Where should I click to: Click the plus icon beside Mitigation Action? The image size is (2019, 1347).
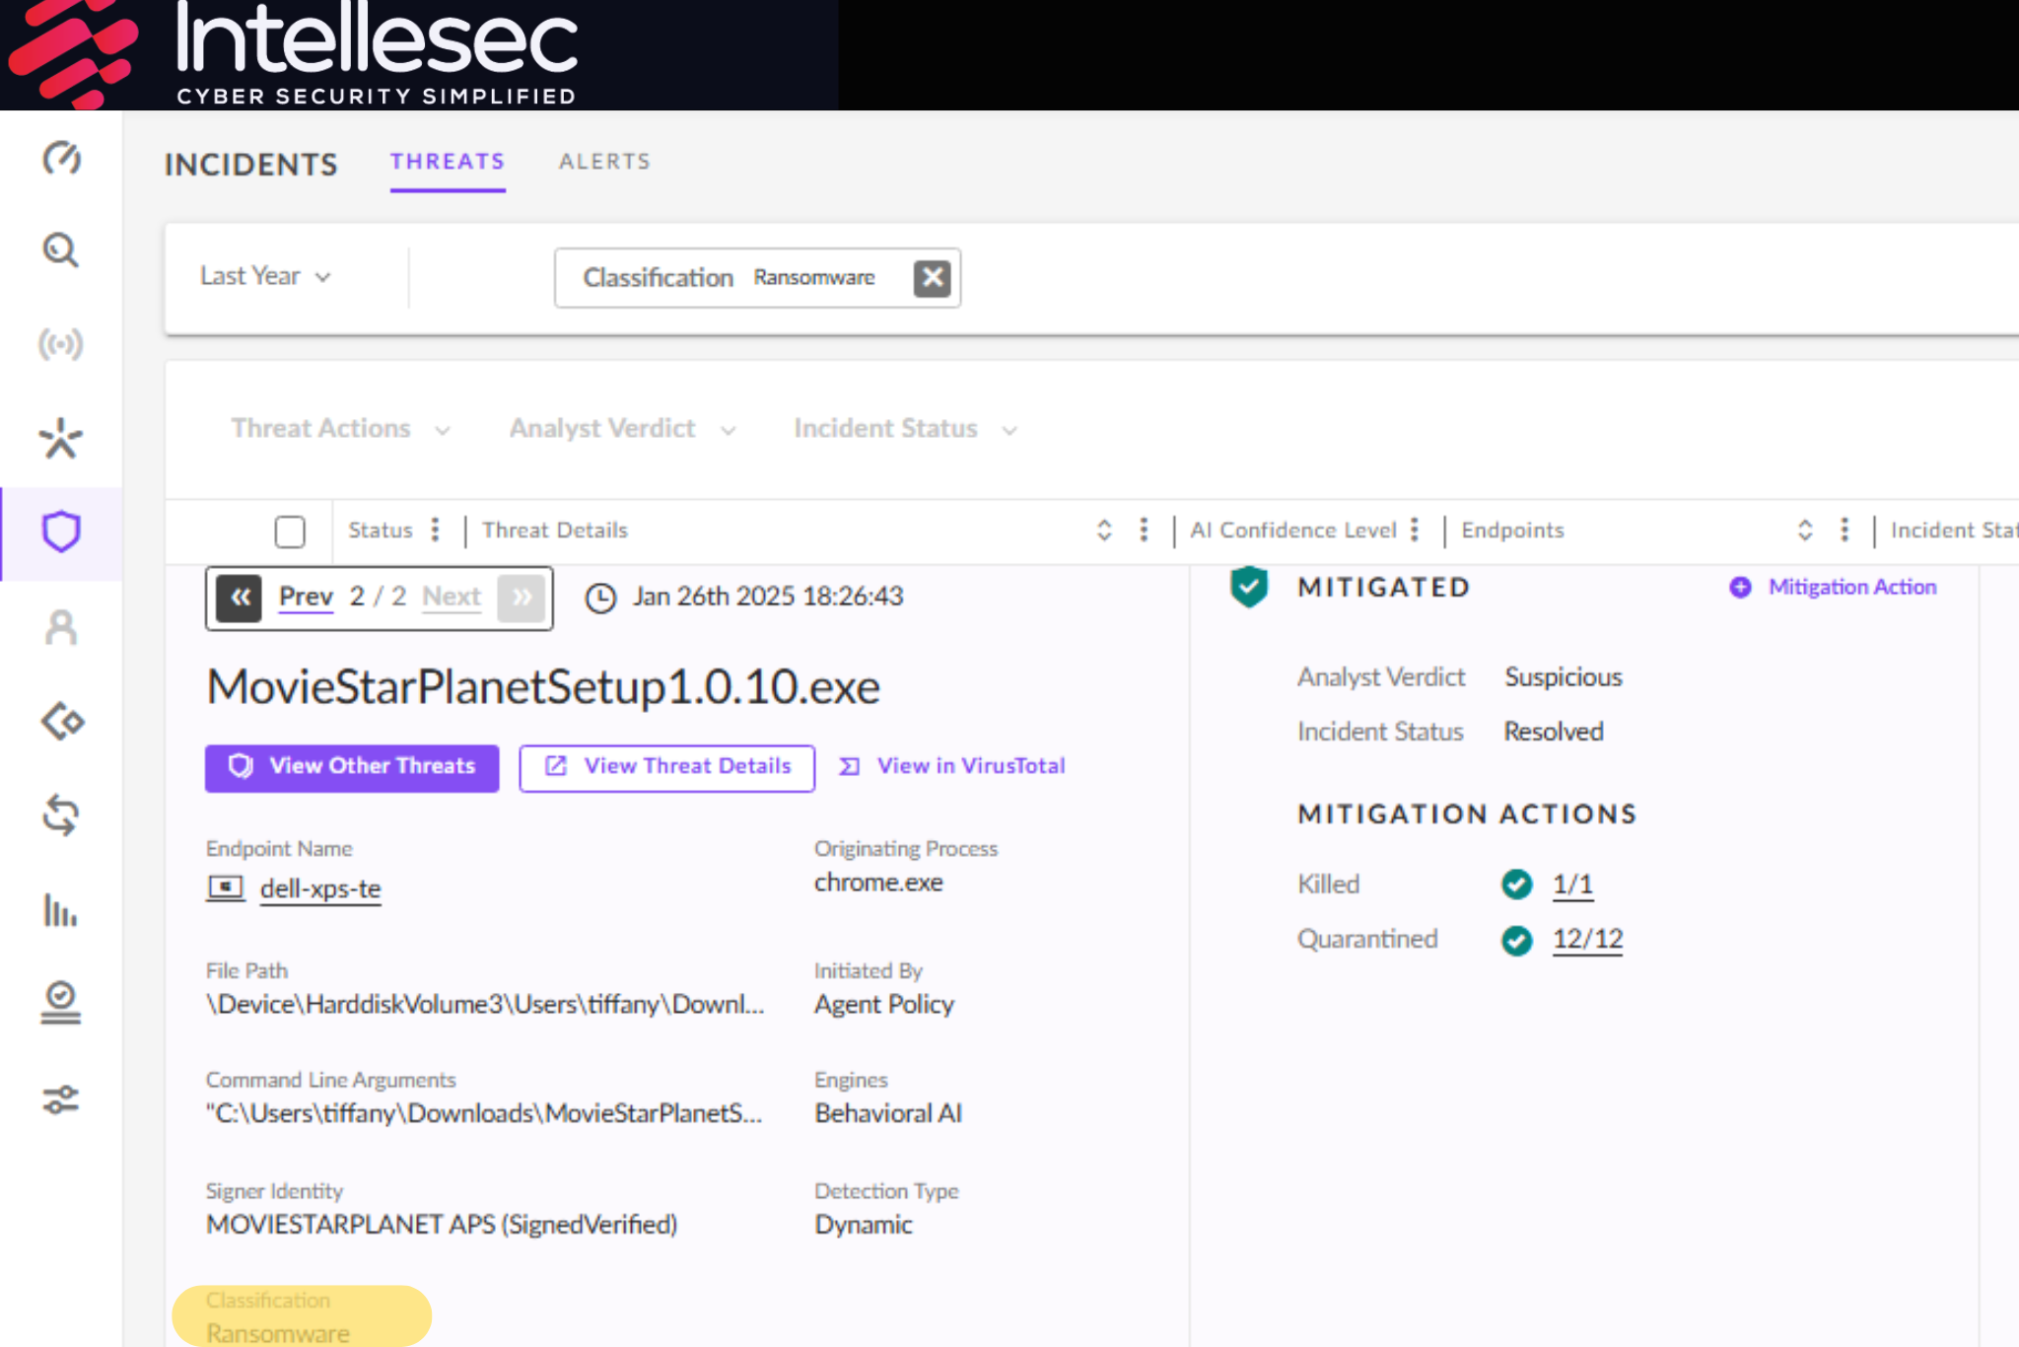1740,587
